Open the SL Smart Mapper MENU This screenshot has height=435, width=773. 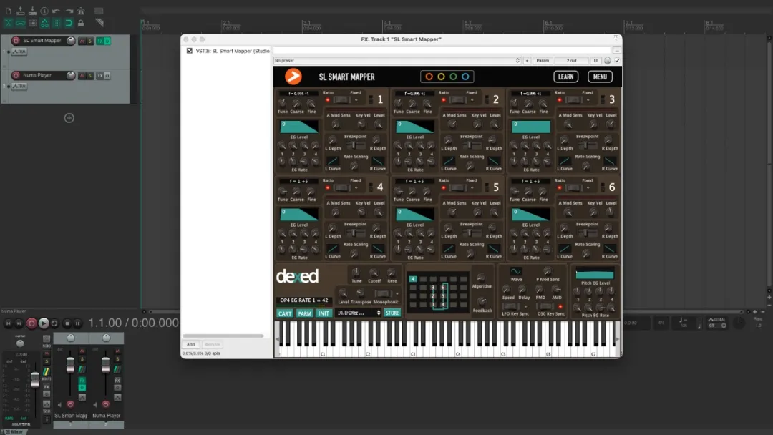(600, 77)
